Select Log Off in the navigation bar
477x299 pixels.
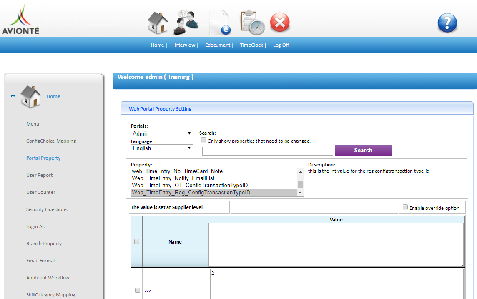[x=281, y=45]
